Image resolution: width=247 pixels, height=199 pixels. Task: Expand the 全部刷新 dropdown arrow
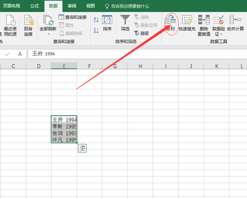pyautogui.click(x=49, y=34)
